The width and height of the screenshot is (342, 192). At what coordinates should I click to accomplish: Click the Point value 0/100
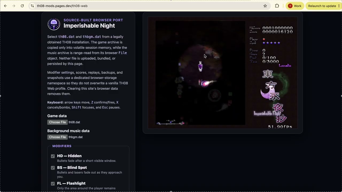(269, 58)
